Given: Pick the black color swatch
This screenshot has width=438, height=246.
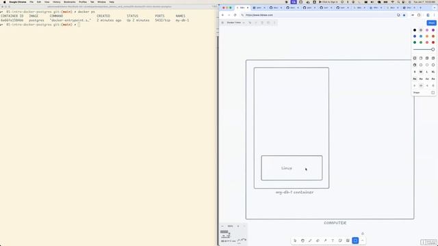Looking at the screenshot, I should (415, 30).
